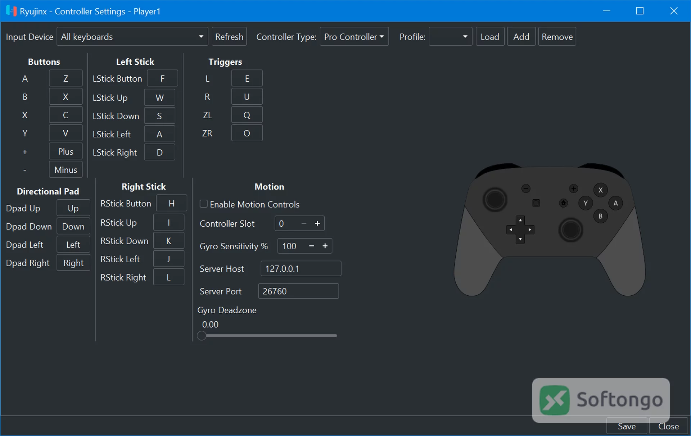Image resolution: width=691 pixels, height=436 pixels.
Task: Change the LStick Button binding F
Action: (x=162, y=78)
